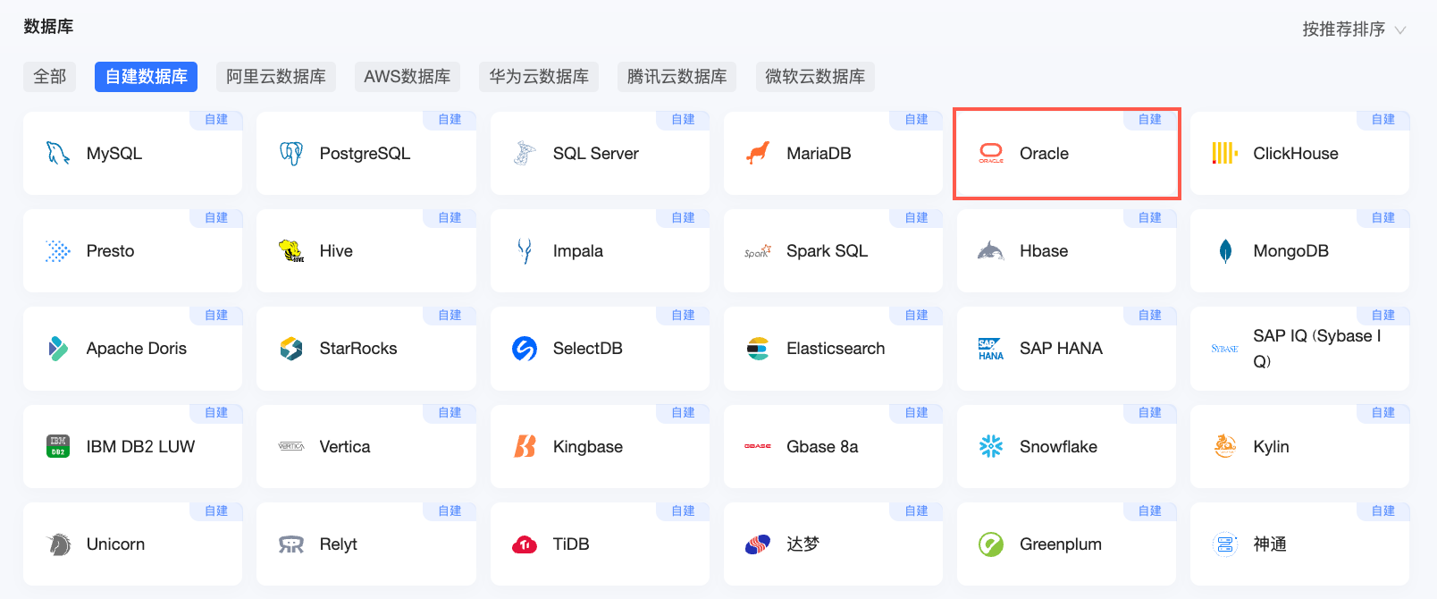The image size is (1437, 599).
Task: Click the MongoDB leaf icon
Action: pyautogui.click(x=1225, y=251)
